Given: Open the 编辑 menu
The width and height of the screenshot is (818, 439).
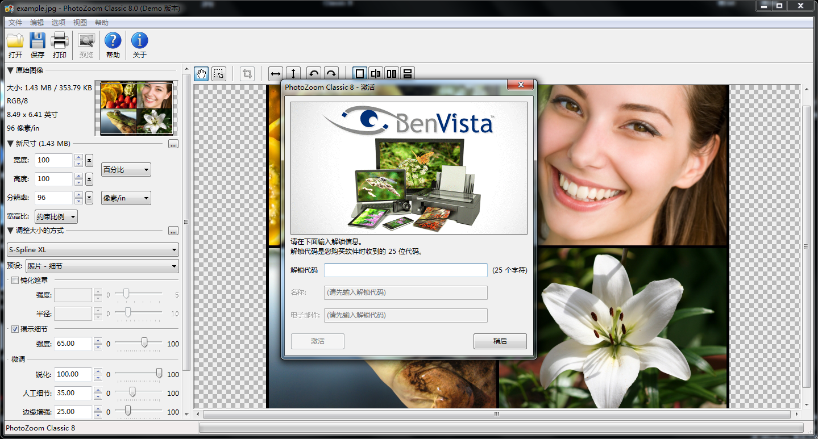Looking at the screenshot, I should (37, 23).
